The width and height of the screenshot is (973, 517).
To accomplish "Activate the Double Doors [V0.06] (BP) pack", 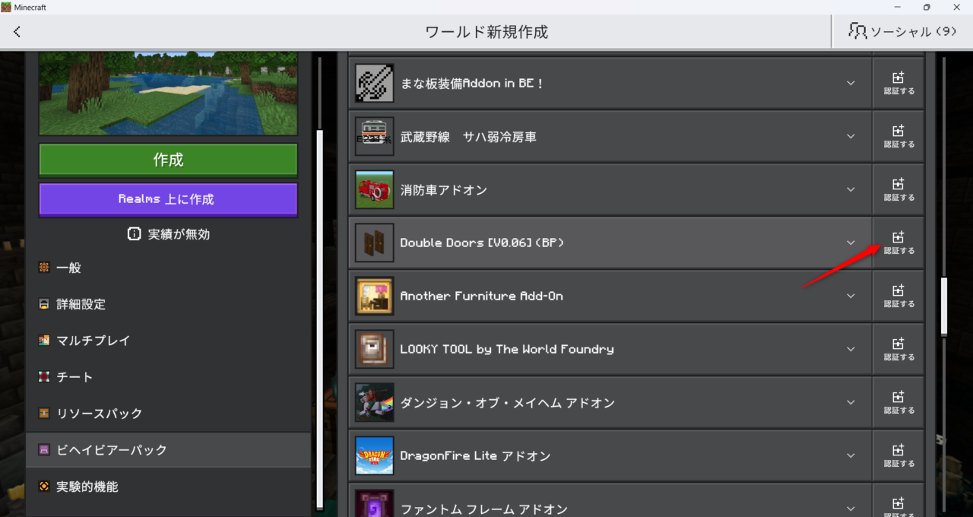I will (x=899, y=243).
